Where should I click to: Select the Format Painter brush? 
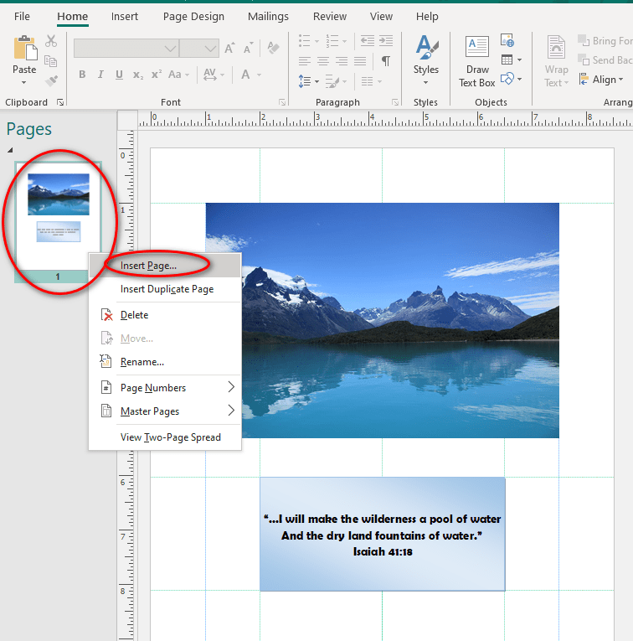click(x=51, y=80)
